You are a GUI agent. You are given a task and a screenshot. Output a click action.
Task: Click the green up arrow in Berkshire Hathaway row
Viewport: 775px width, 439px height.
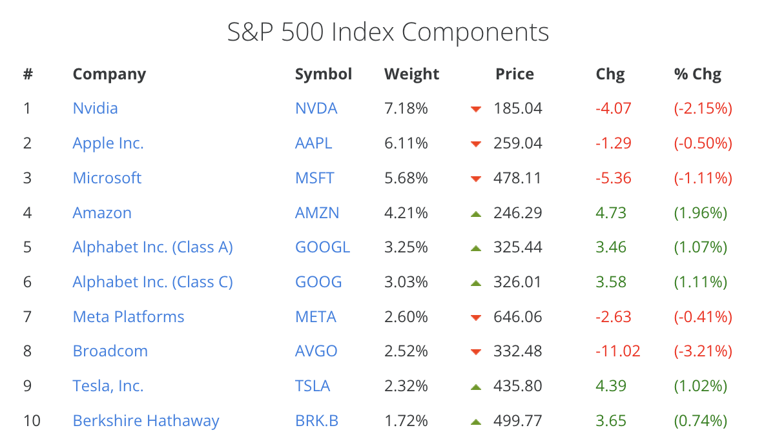pos(476,422)
